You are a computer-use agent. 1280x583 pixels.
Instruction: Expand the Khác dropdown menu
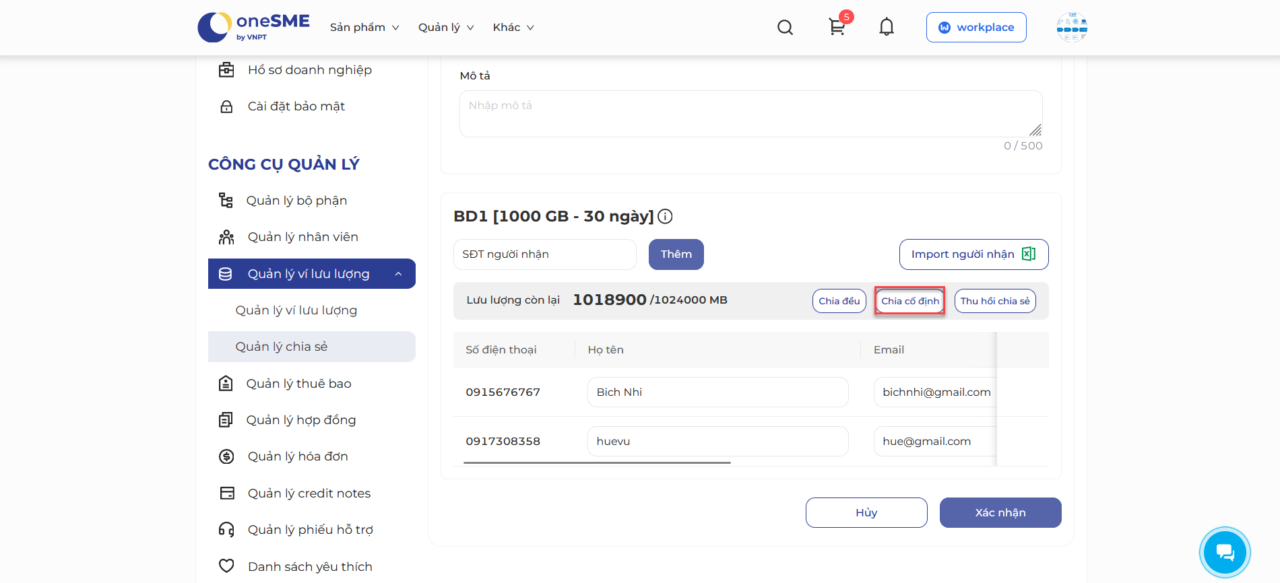point(513,28)
